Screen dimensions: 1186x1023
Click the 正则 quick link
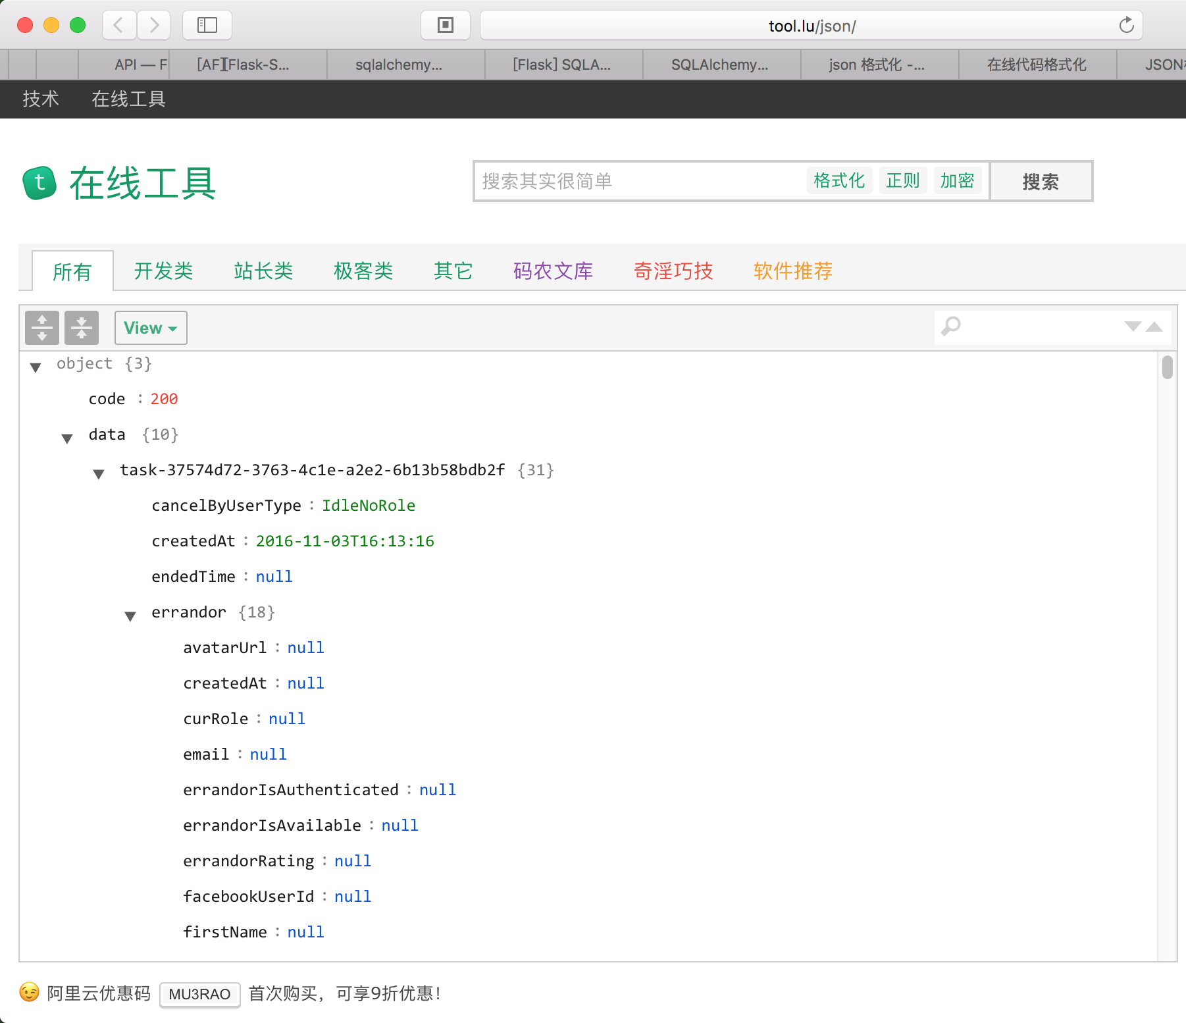pyautogui.click(x=903, y=180)
